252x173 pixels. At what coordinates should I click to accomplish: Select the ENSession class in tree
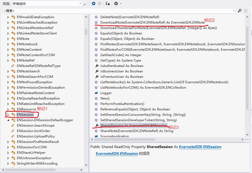pyautogui.click(x=25, y=115)
